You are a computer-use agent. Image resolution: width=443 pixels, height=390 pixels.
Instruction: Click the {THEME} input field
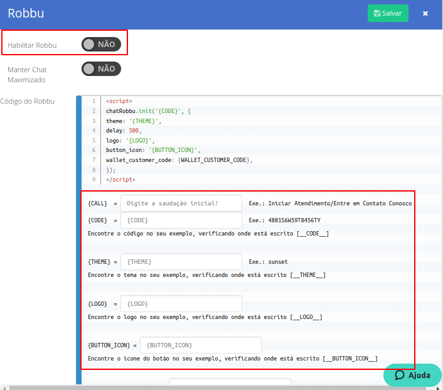[x=181, y=262]
